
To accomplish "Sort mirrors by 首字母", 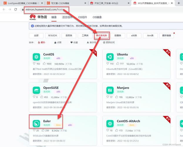I will coord(92,42).
